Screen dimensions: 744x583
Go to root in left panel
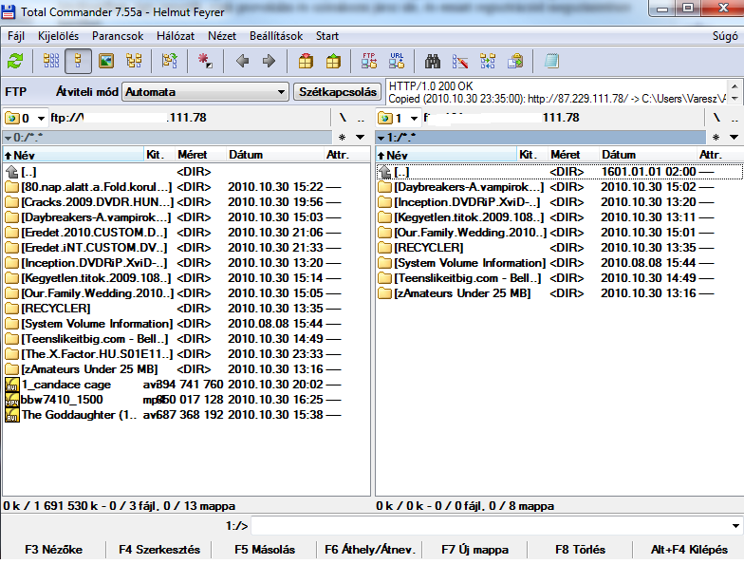click(x=343, y=118)
